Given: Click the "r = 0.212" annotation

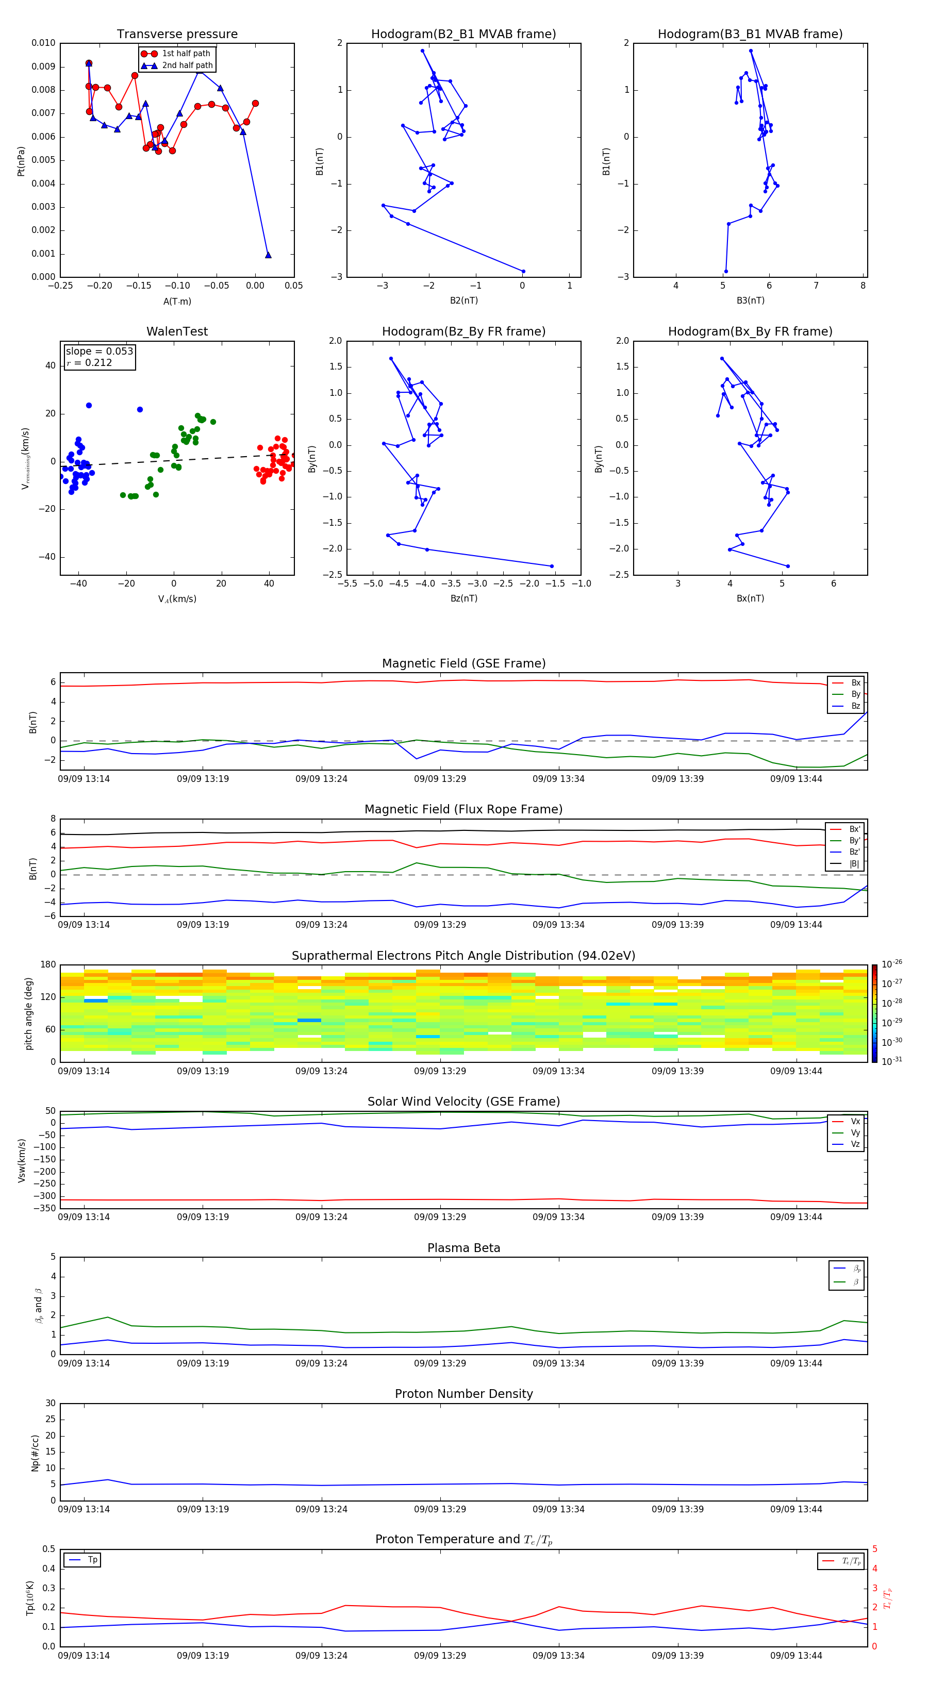Looking at the screenshot, I should point(89,362).
